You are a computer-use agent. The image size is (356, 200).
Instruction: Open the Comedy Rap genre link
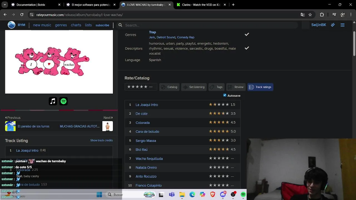pyautogui.click(x=186, y=37)
